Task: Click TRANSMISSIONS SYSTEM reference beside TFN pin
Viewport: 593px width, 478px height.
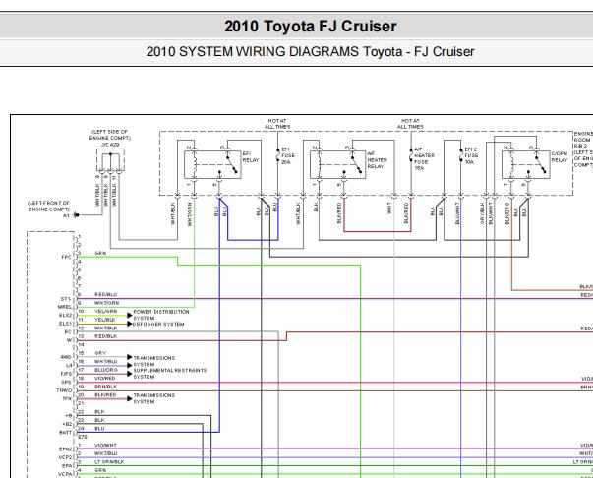Action: [154, 398]
